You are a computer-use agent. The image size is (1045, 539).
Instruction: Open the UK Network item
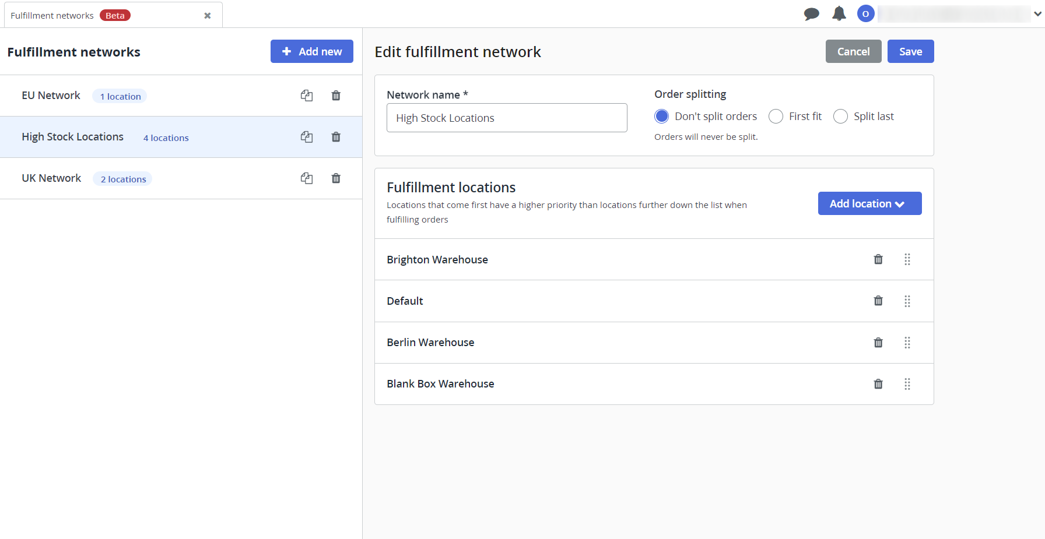(52, 178)
